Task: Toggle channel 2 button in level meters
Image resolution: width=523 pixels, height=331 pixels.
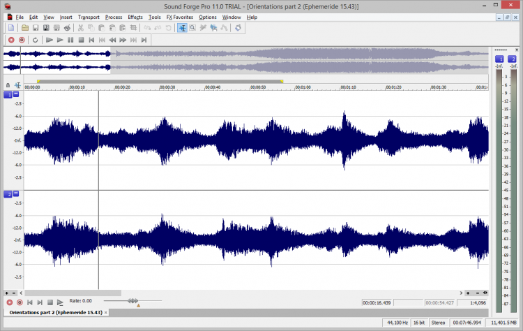Action: point(512,59)
